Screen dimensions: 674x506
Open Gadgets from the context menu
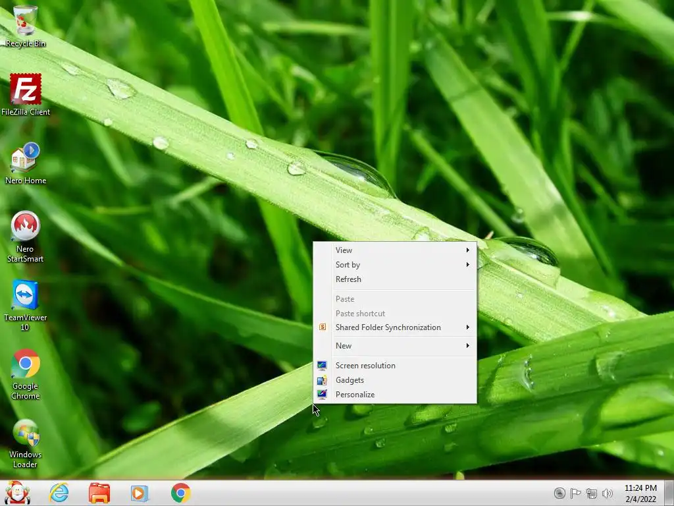[395, 380]
